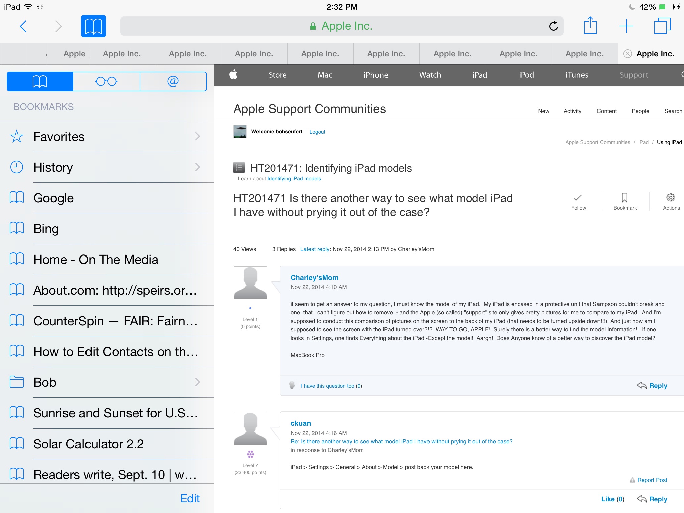684x513 pixels.
Task: Add new tab with plus icon
Action: 626,26
